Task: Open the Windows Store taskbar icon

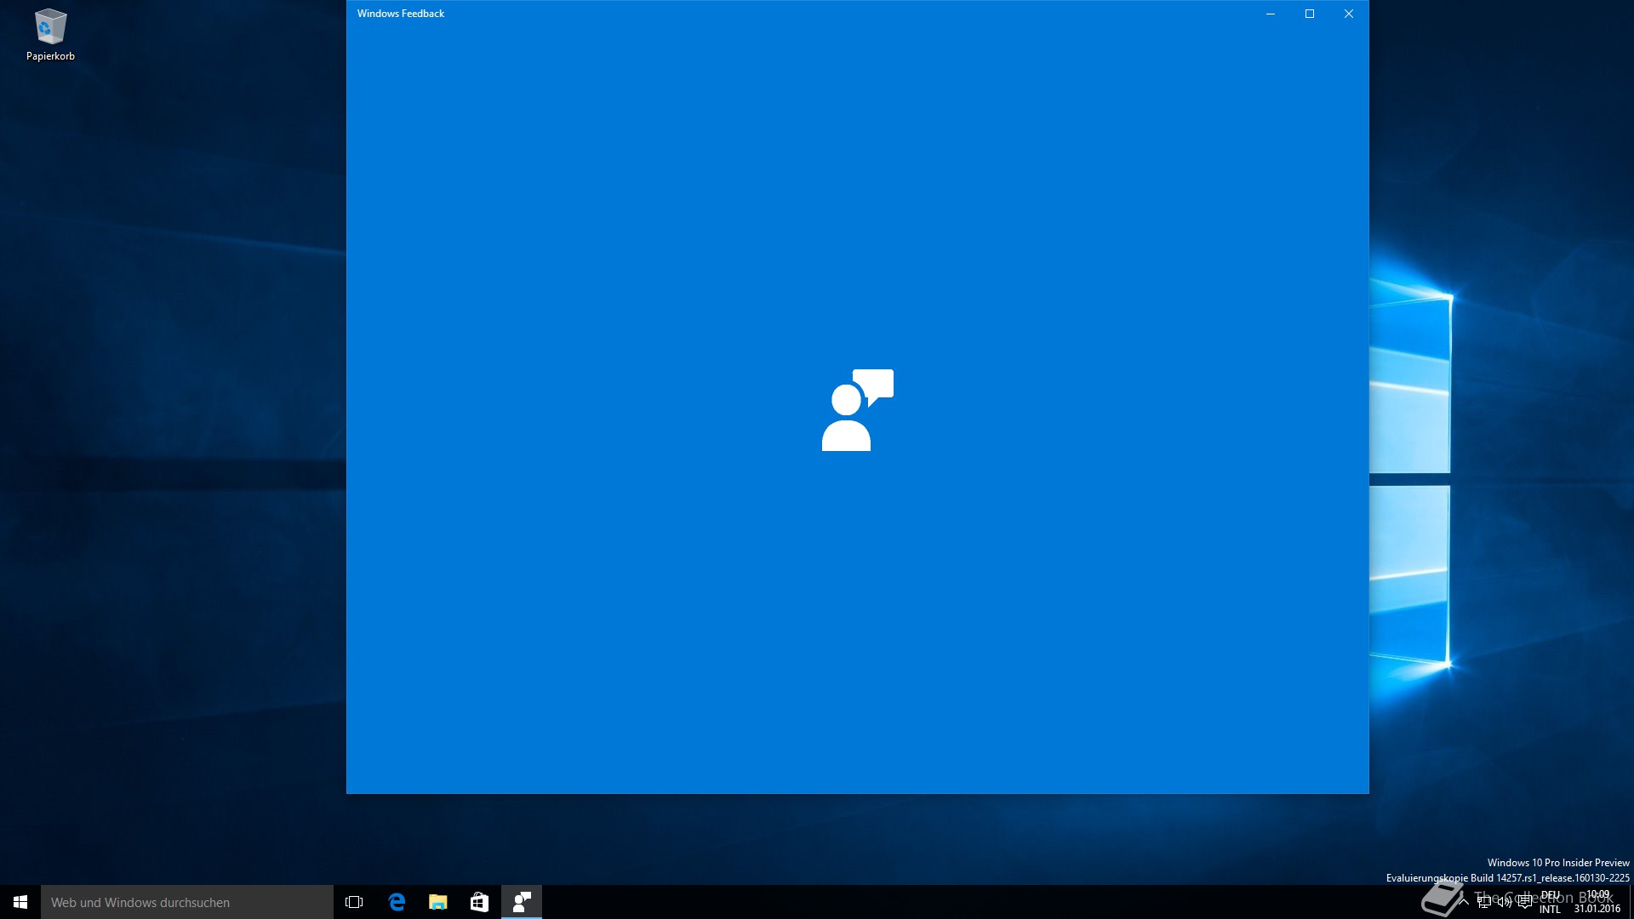Action: click(480, 902)
